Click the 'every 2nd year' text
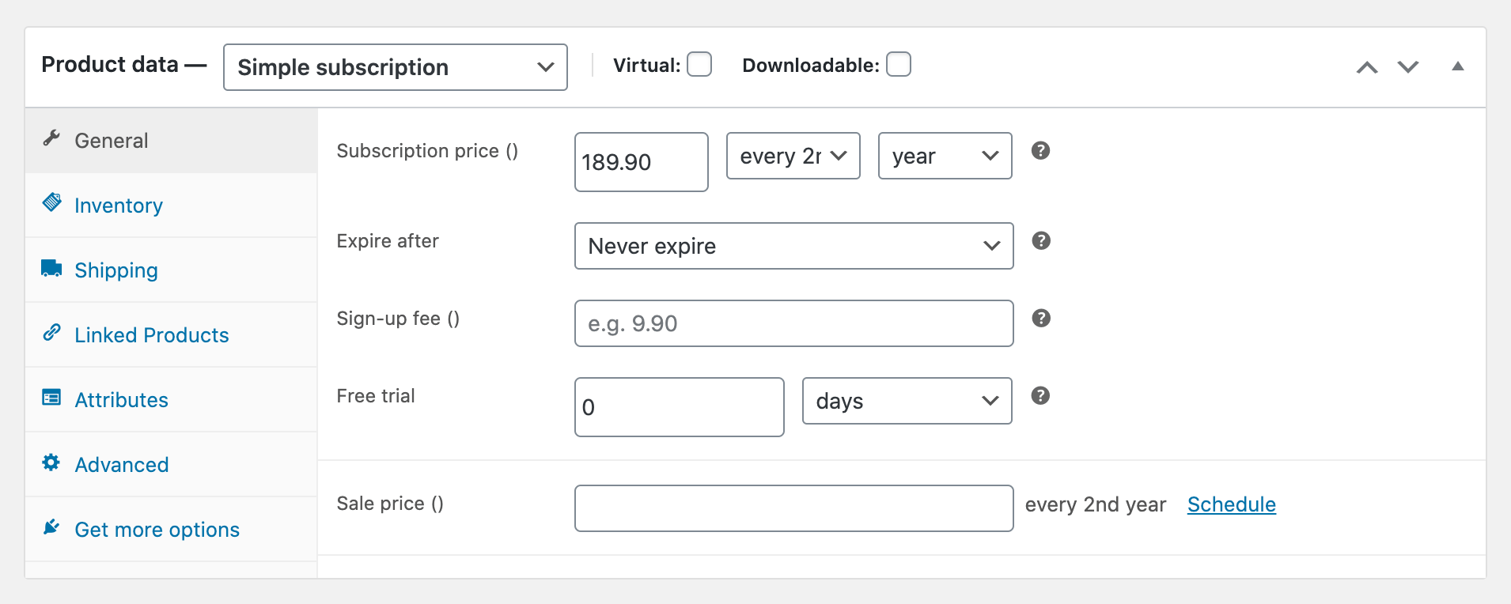Viewport: 1511px width, 604px height. tap(1096, 504)
